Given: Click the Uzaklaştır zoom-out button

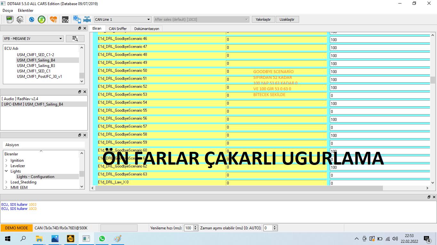Looking at the screenshot, I should coord(287,19).
